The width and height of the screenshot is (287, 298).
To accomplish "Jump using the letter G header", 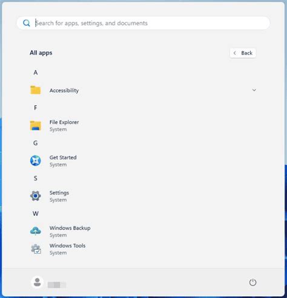I will [36, 143].
